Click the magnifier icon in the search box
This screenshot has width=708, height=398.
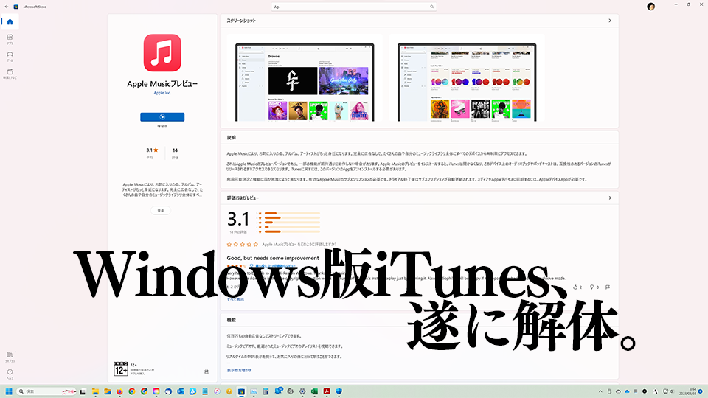431,7
